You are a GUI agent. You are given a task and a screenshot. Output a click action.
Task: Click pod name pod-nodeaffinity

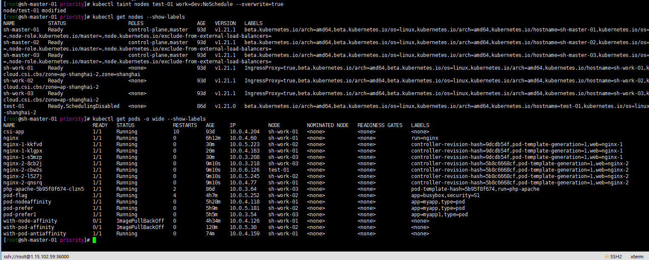pos(27,201)
